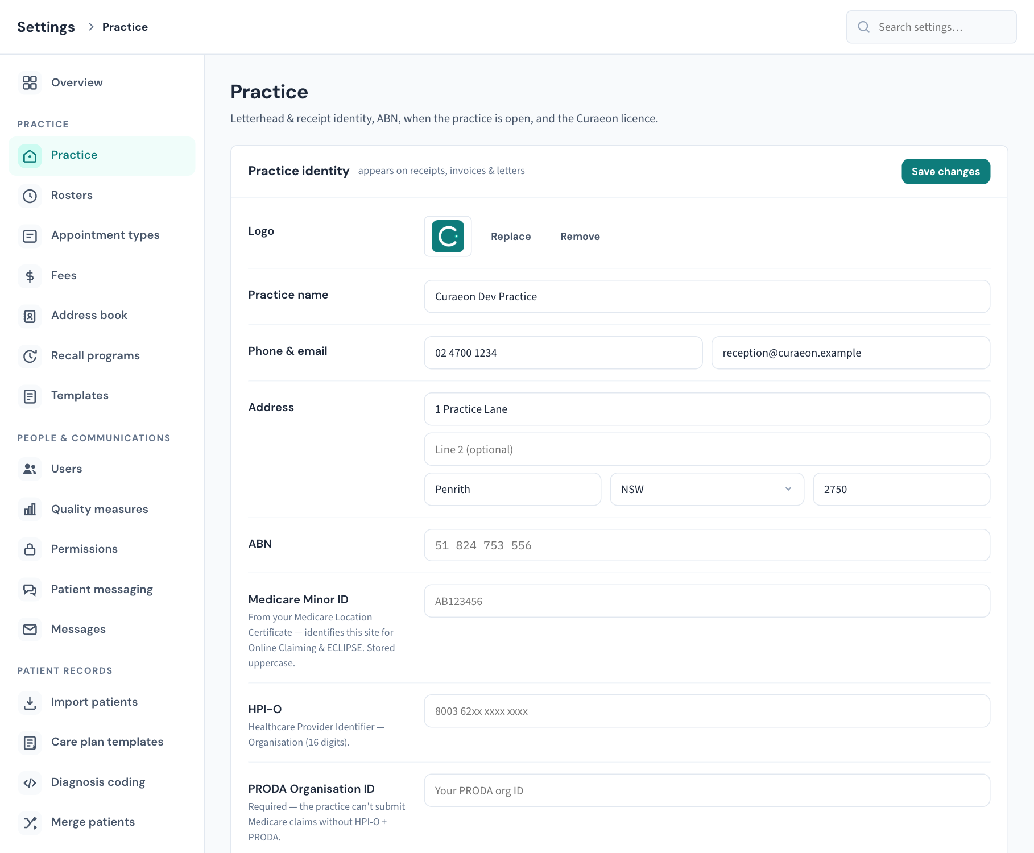Click the Overview grid icon

pyautogui.click(x=30, y=82)
